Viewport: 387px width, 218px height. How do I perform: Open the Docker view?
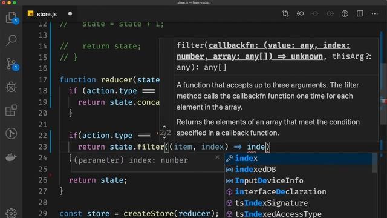coord(11,157)
